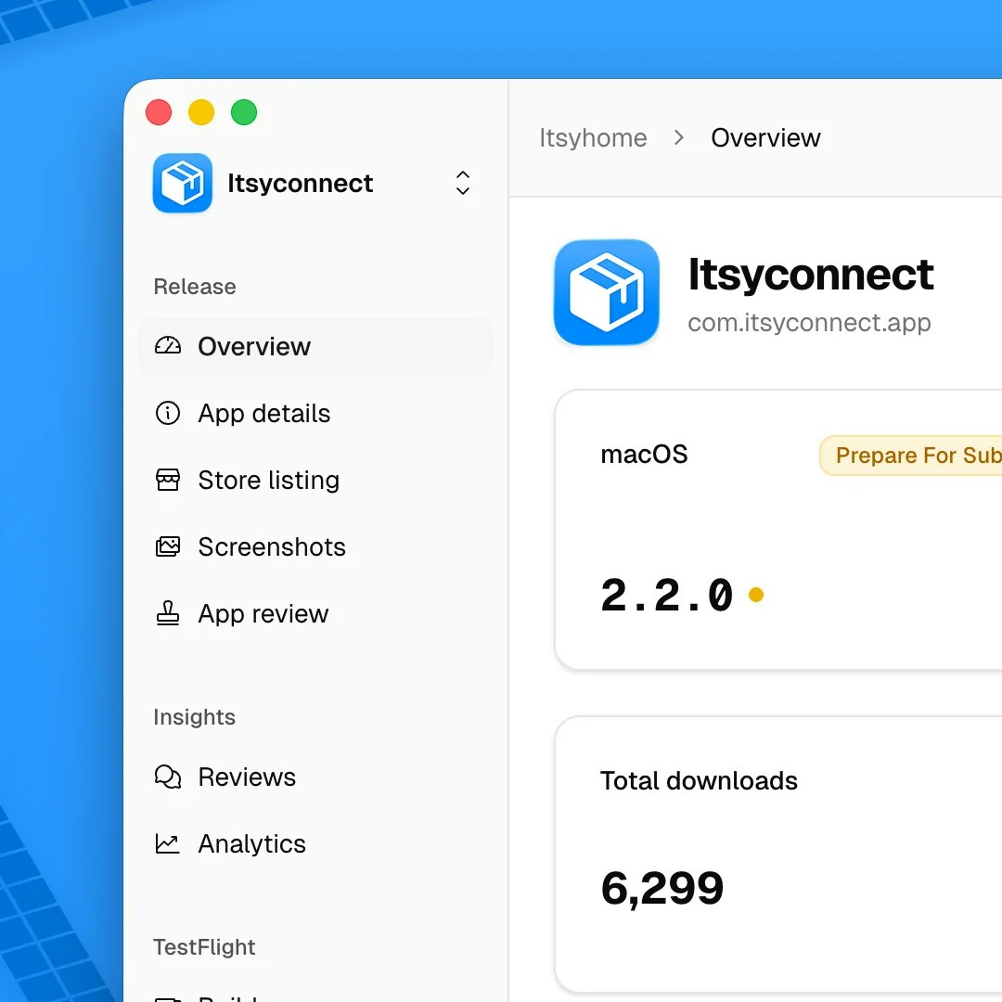This screenshot has height=1002, width=1002.
Task: Click the App review stamp icon
Action: pyautogui.click(x=168, y=613)
